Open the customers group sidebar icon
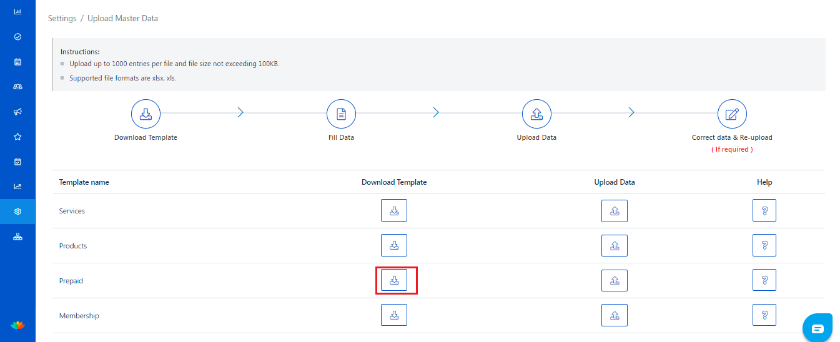This screenshot has width=840, height=342. [x=17, y=87]
